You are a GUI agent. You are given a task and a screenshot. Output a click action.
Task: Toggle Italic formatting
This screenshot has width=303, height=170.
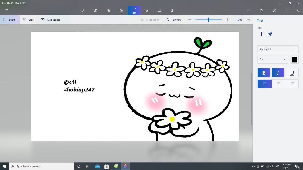coord(278,73)
